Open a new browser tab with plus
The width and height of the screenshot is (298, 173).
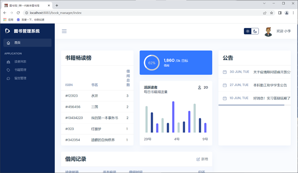coord(57,6)
